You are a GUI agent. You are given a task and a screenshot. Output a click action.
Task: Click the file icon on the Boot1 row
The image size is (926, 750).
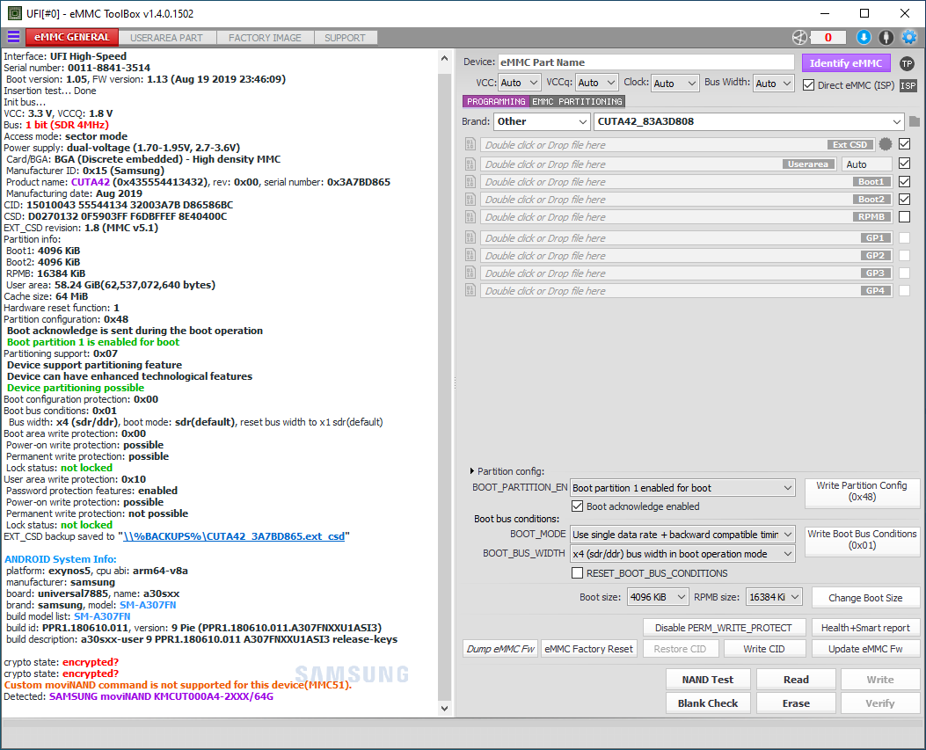470,182
